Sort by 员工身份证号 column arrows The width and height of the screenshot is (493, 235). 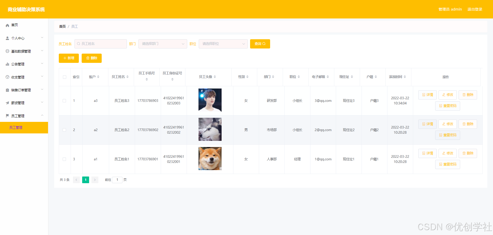[172, 79]
